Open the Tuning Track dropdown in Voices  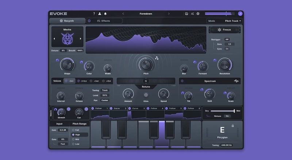105,90
